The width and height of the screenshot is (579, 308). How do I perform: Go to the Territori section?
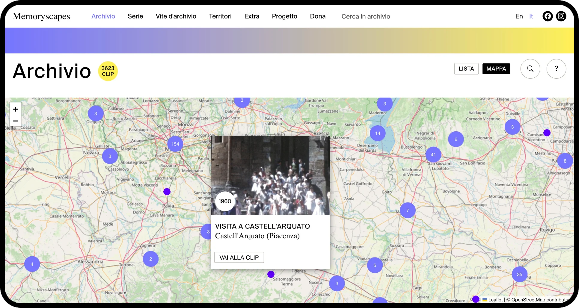[x=220, y=16]
